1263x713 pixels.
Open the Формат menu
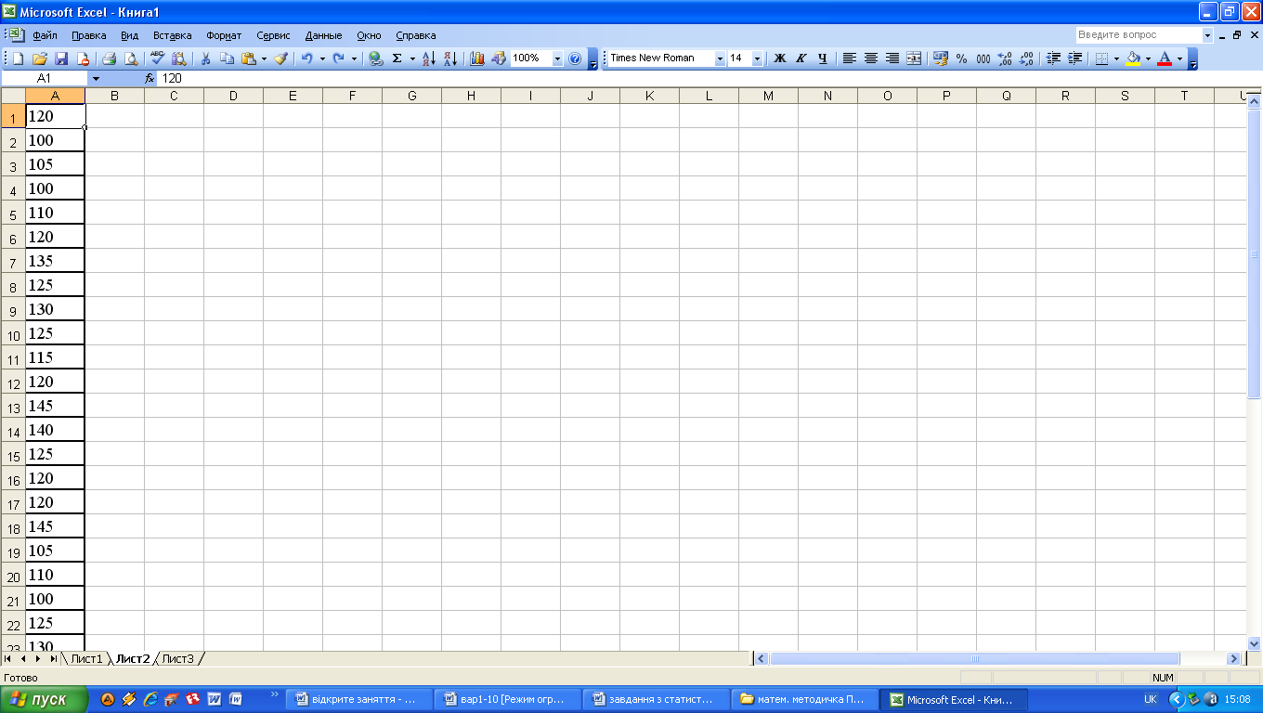coord(224,35)
